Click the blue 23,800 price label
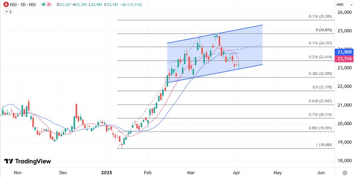 pos(344,52)
